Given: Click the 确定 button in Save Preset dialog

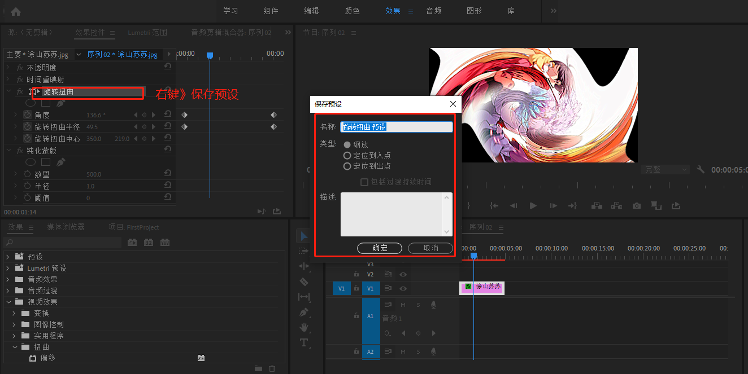Looking at the screenshot, I should click(x=380, y=248).
